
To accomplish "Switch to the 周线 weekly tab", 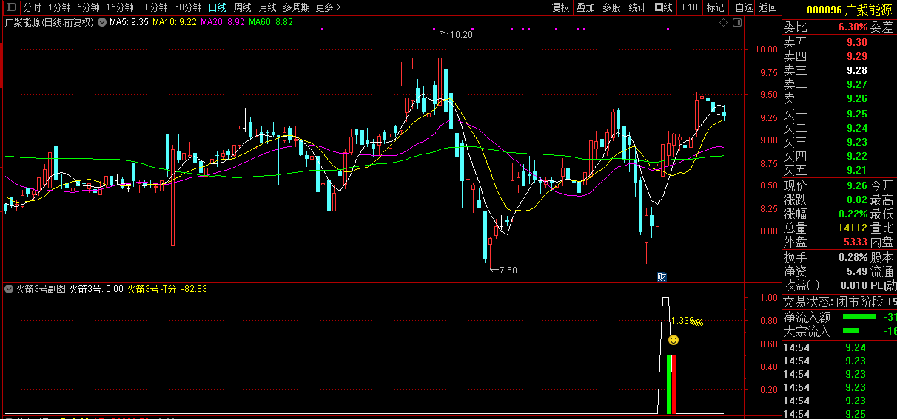I will 242,7.
